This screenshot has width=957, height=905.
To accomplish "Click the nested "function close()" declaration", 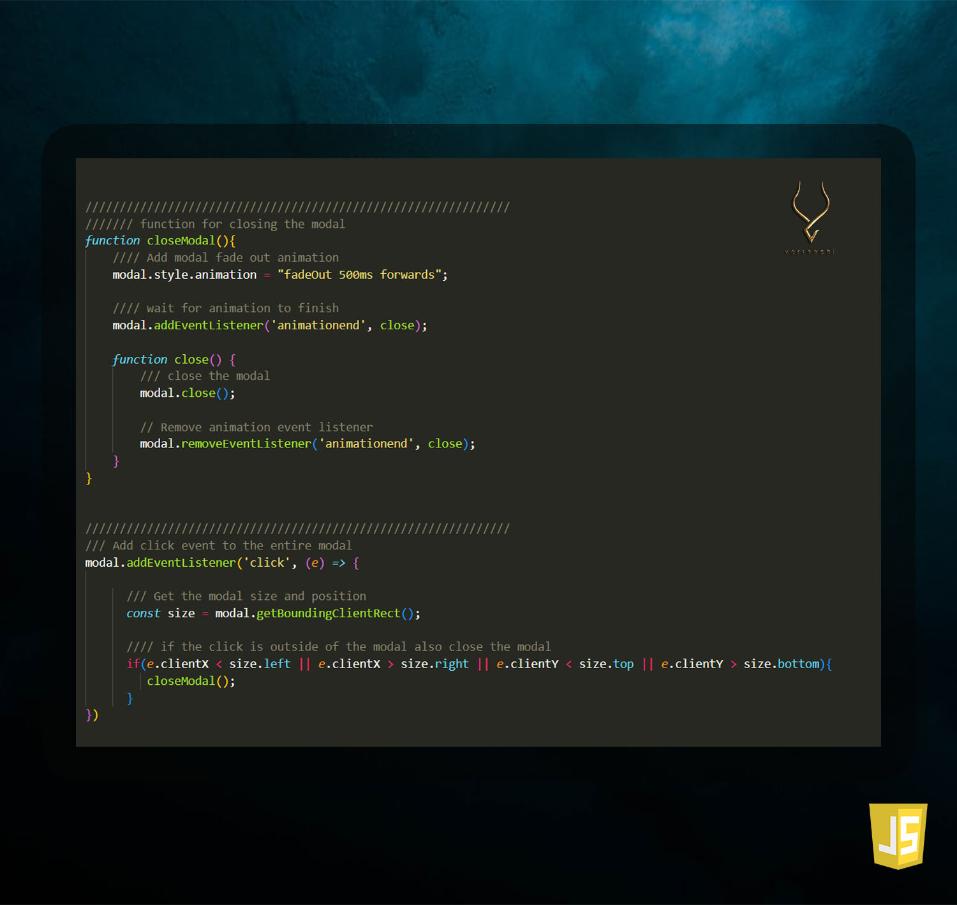I will (x=167, y=359).
